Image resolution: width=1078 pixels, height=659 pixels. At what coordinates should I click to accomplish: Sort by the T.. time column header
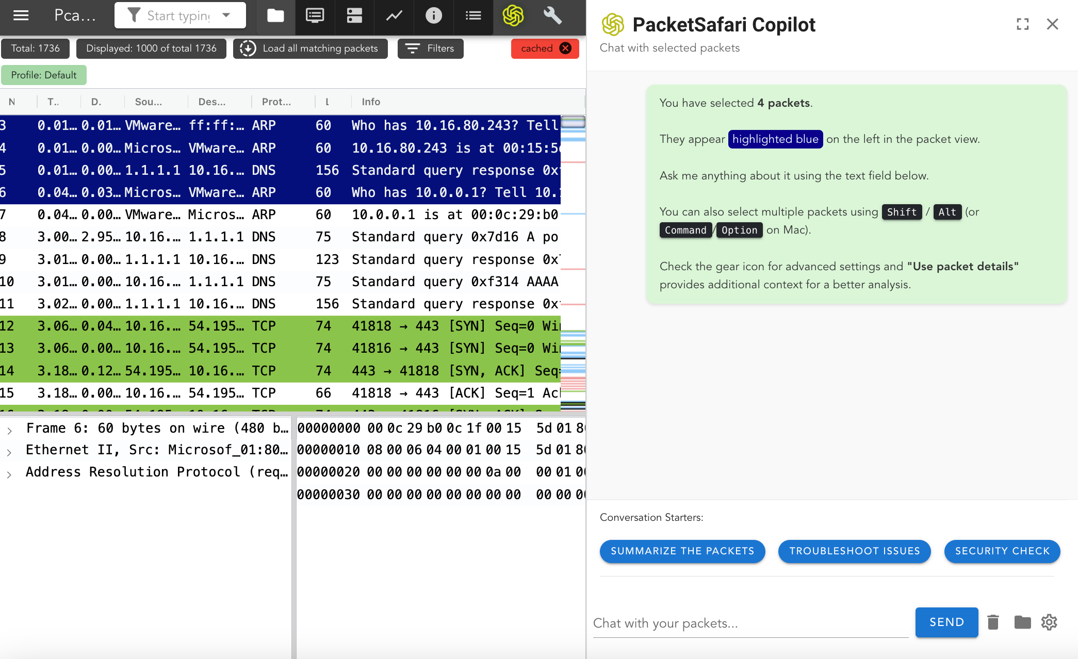53,102
